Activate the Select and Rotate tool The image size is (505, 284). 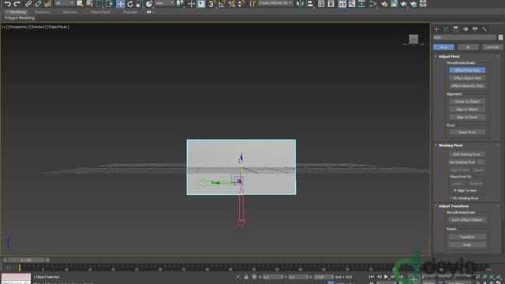(129, 3)
